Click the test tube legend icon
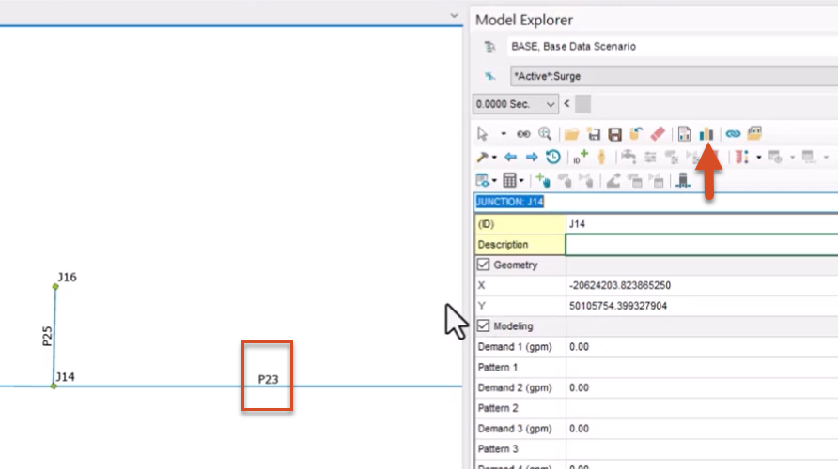This screenshot has width=838, height=469. click(741, 157)
